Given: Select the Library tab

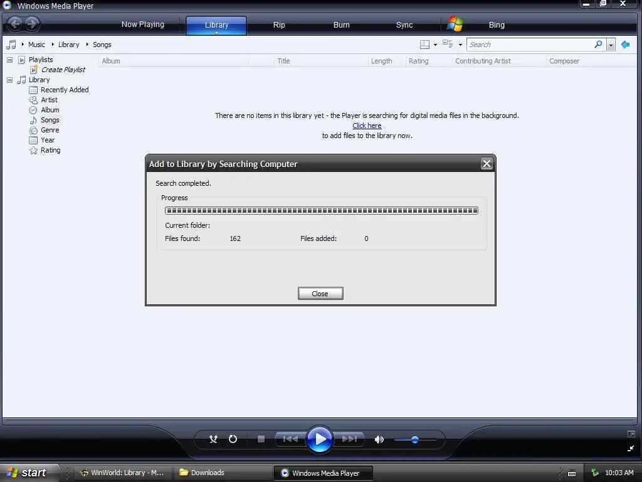Looking at the screenshot, I should pos(216,24).
